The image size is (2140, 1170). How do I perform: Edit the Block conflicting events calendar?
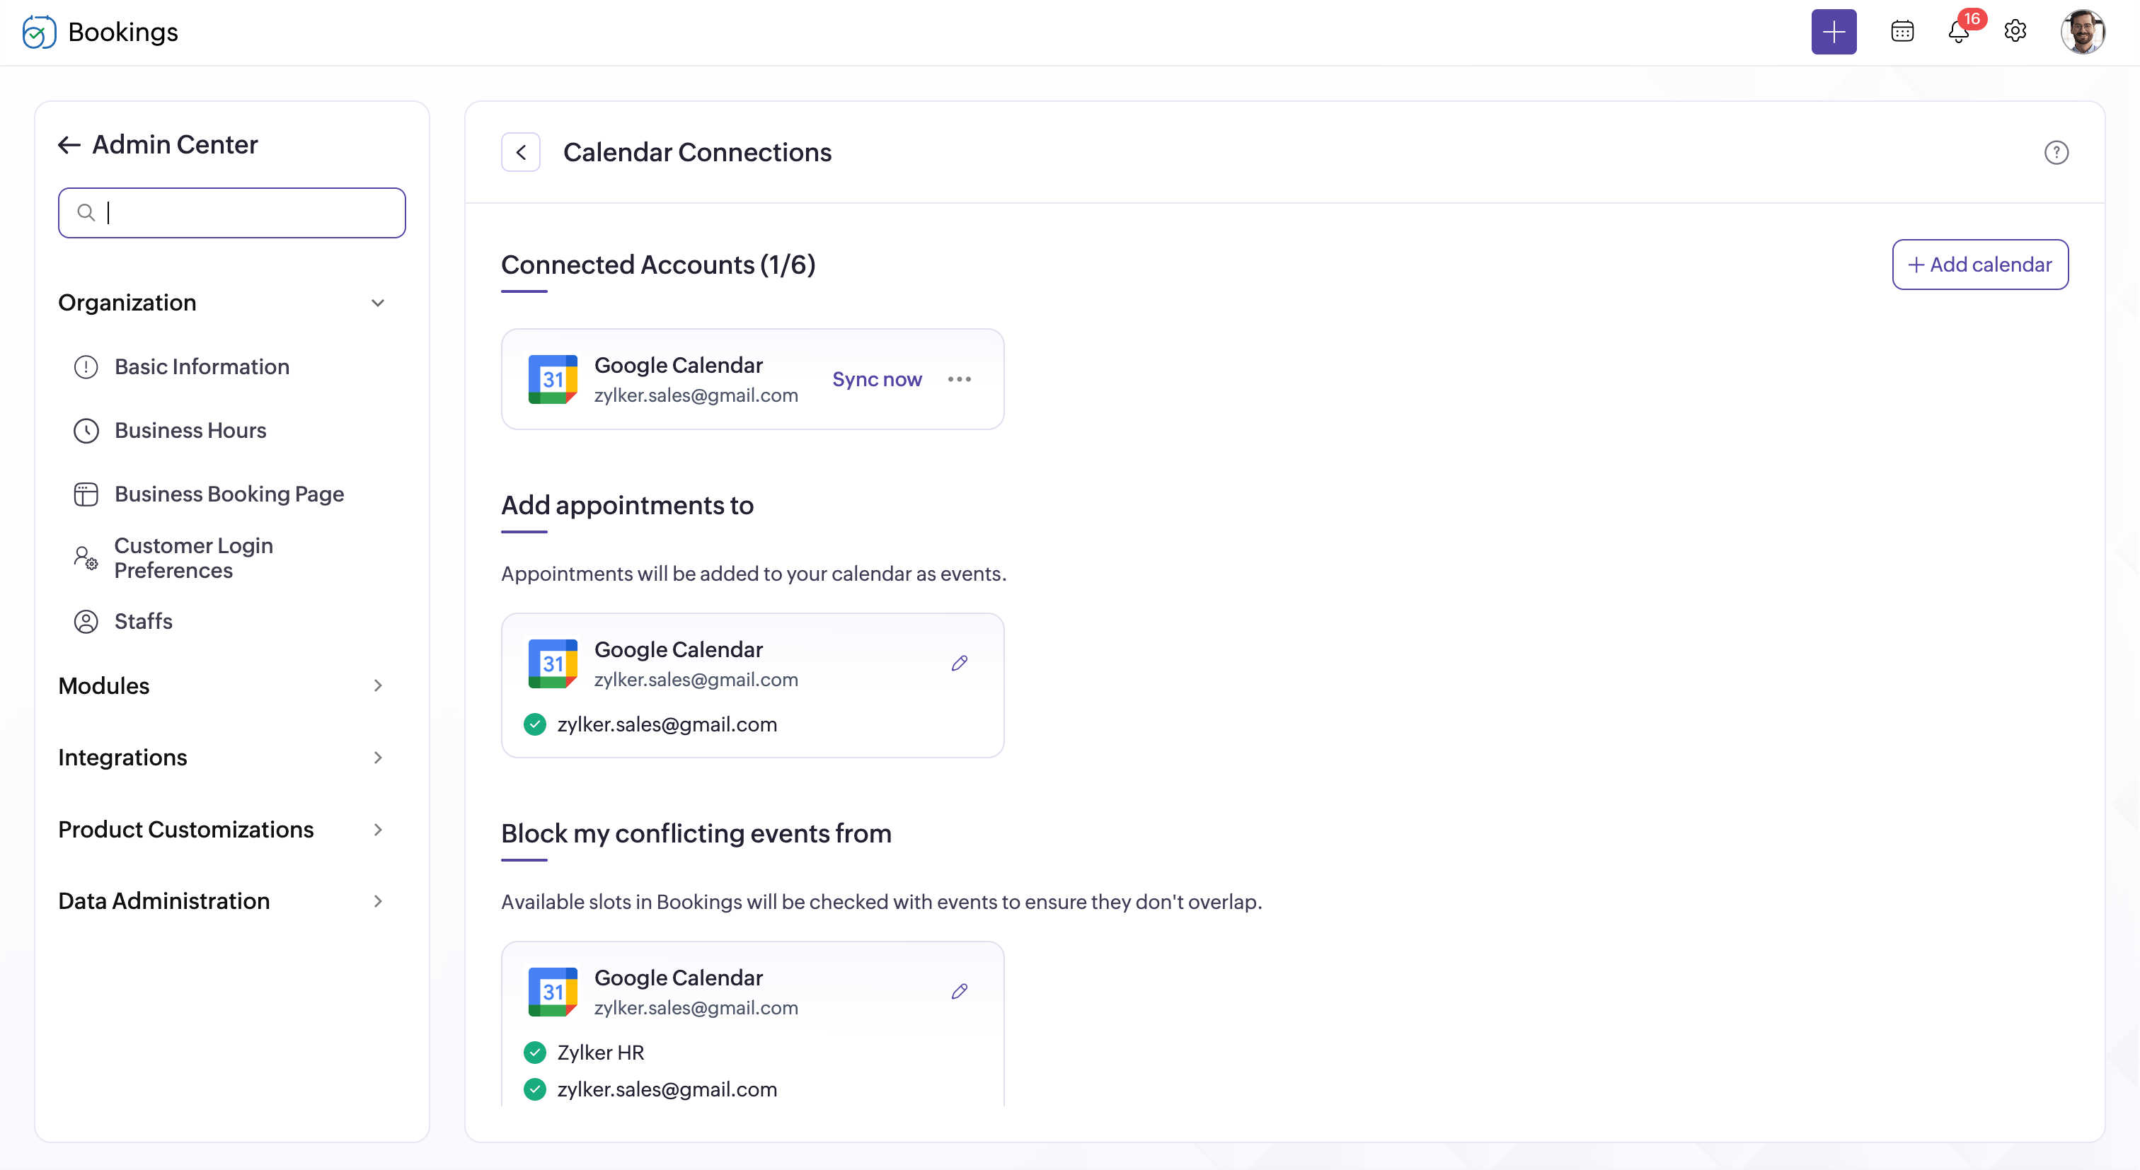[x=960, y=990]
